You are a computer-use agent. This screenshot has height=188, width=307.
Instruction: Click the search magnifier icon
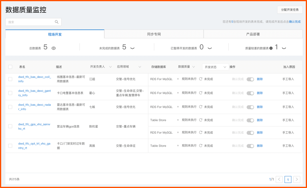pos(57,22)
